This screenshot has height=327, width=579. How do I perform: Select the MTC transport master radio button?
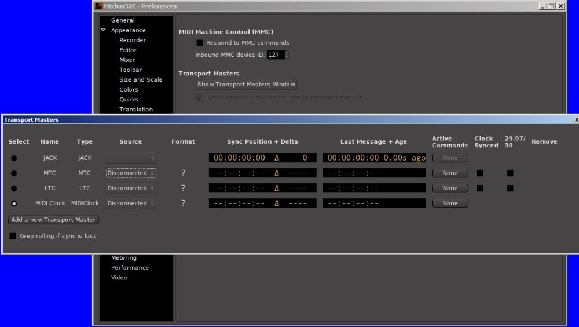pyautogui.click(x=14, y=173)
